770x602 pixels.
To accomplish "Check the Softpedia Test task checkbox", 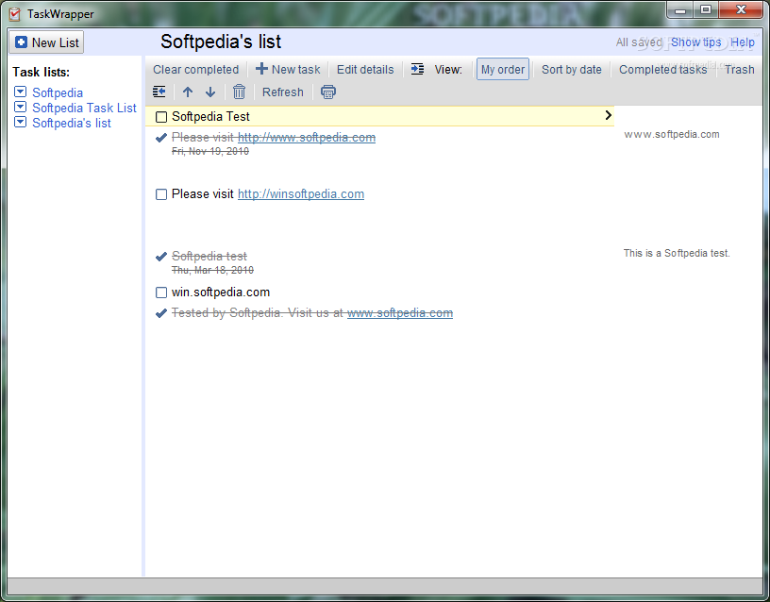I will pos(161,117).
